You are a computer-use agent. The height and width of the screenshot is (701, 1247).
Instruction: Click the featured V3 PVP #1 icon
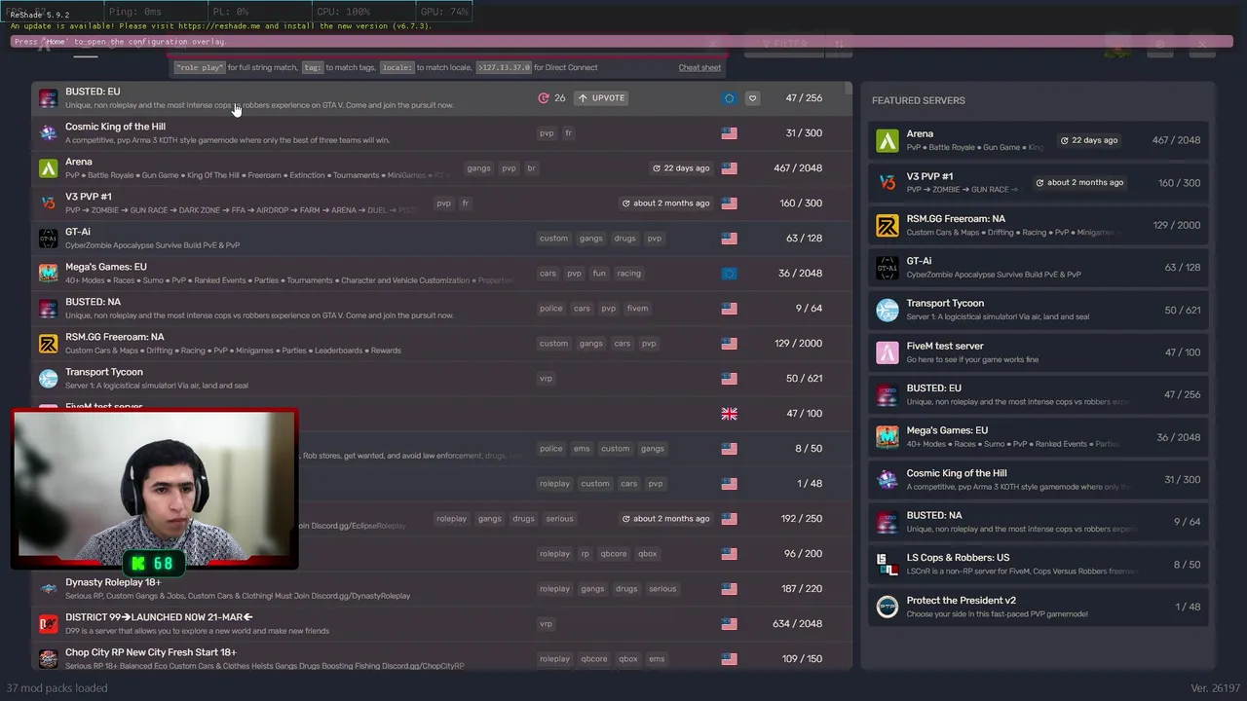tap(887, 183)
